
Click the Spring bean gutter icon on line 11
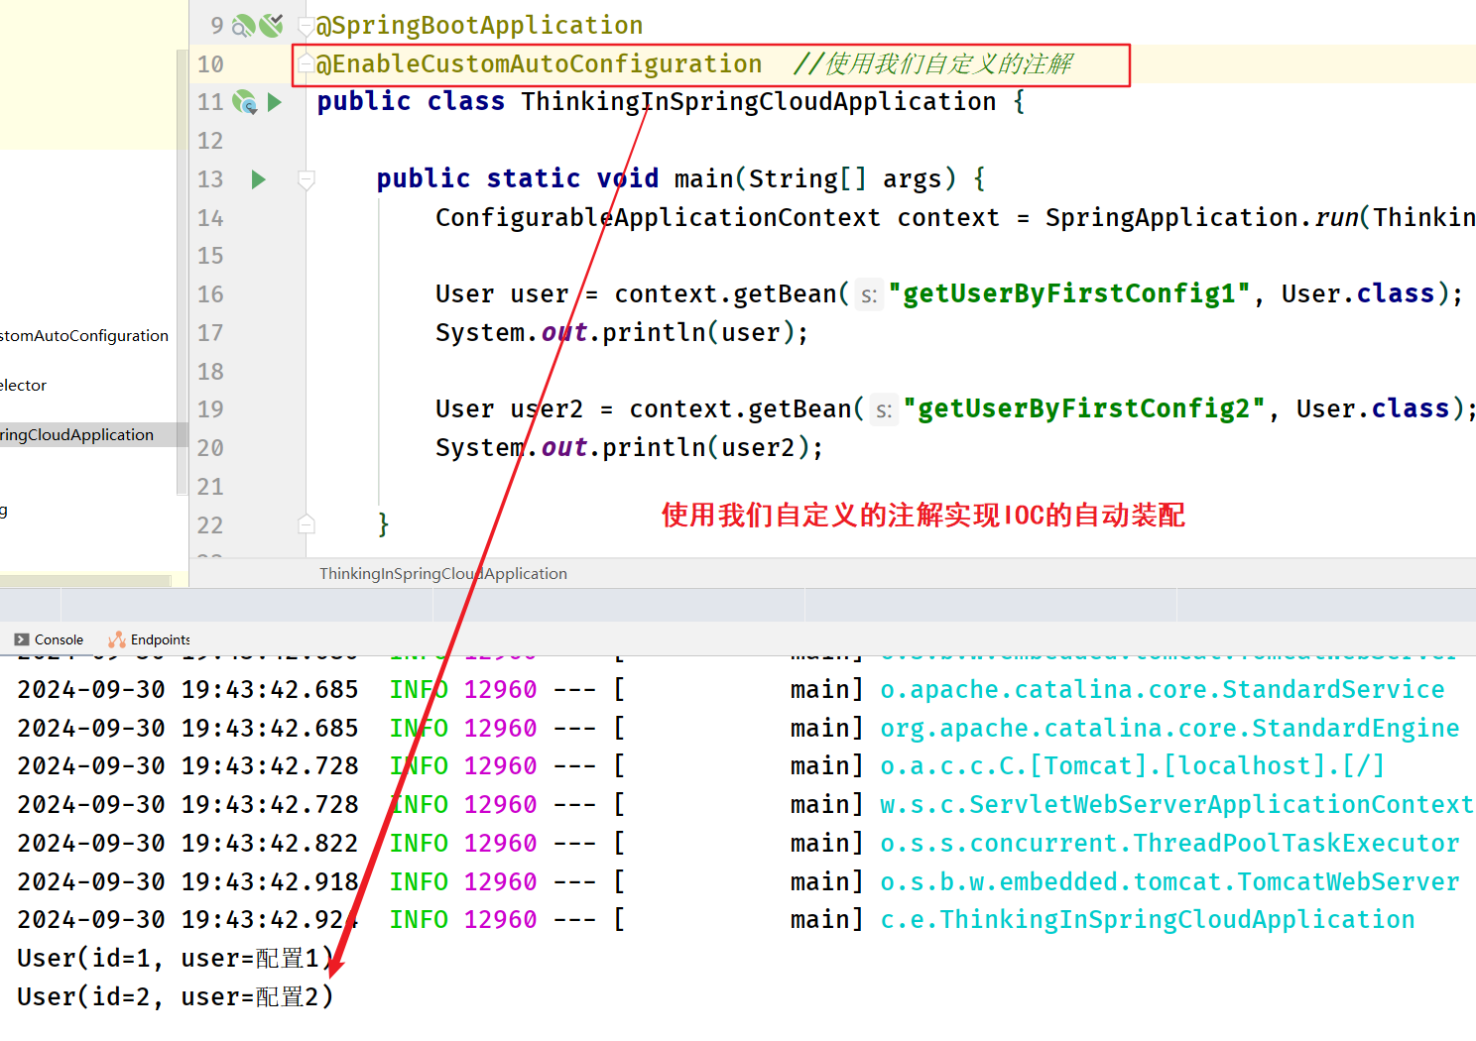click(x=244, y=102)
